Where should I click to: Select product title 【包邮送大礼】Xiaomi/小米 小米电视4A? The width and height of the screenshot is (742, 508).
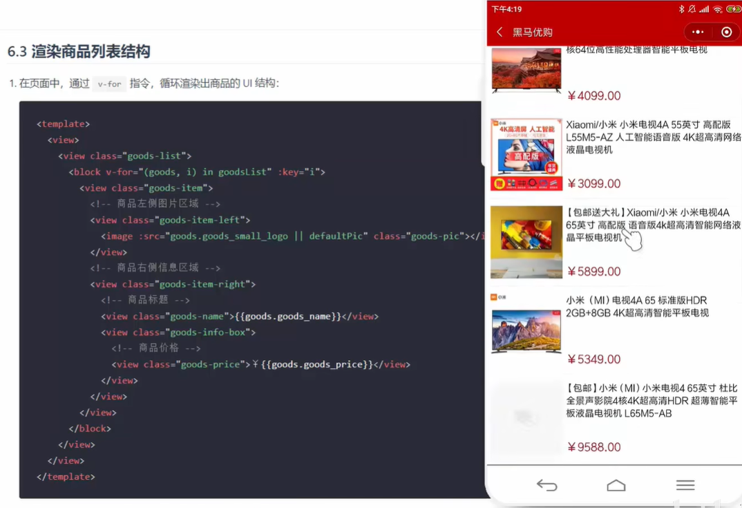point(654,225)
